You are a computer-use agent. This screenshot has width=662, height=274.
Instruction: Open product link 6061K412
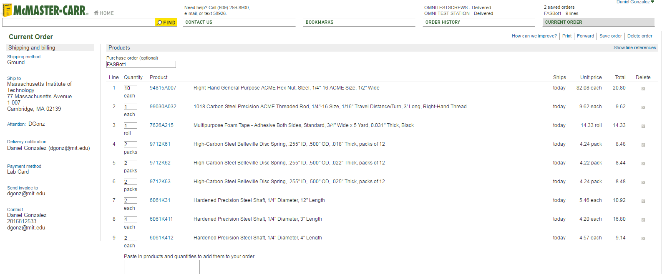pos(162,238)
